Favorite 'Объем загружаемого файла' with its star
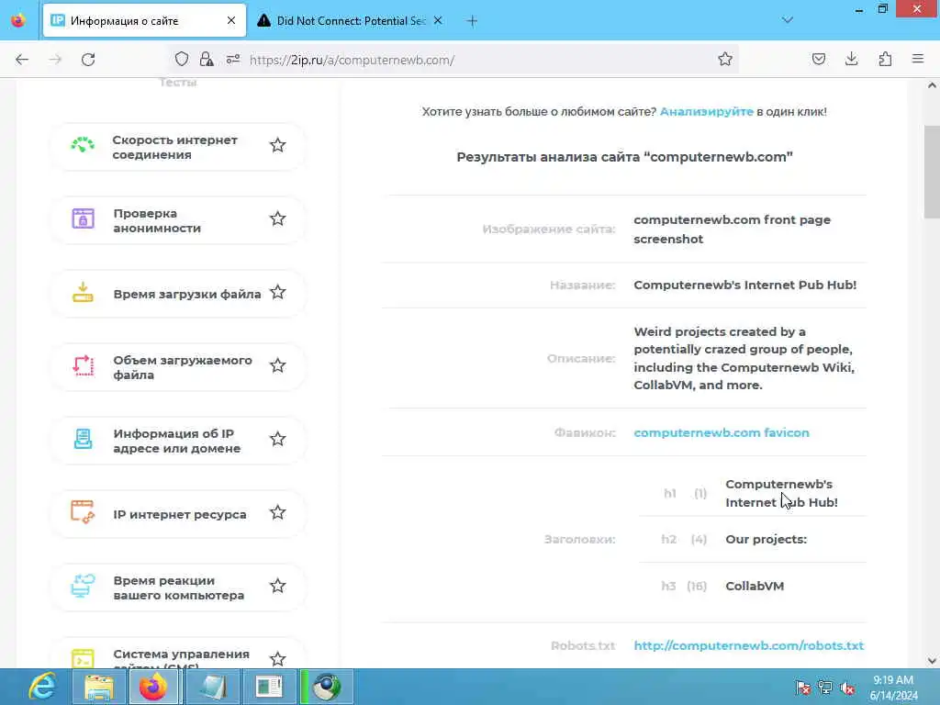 (277, 365)
